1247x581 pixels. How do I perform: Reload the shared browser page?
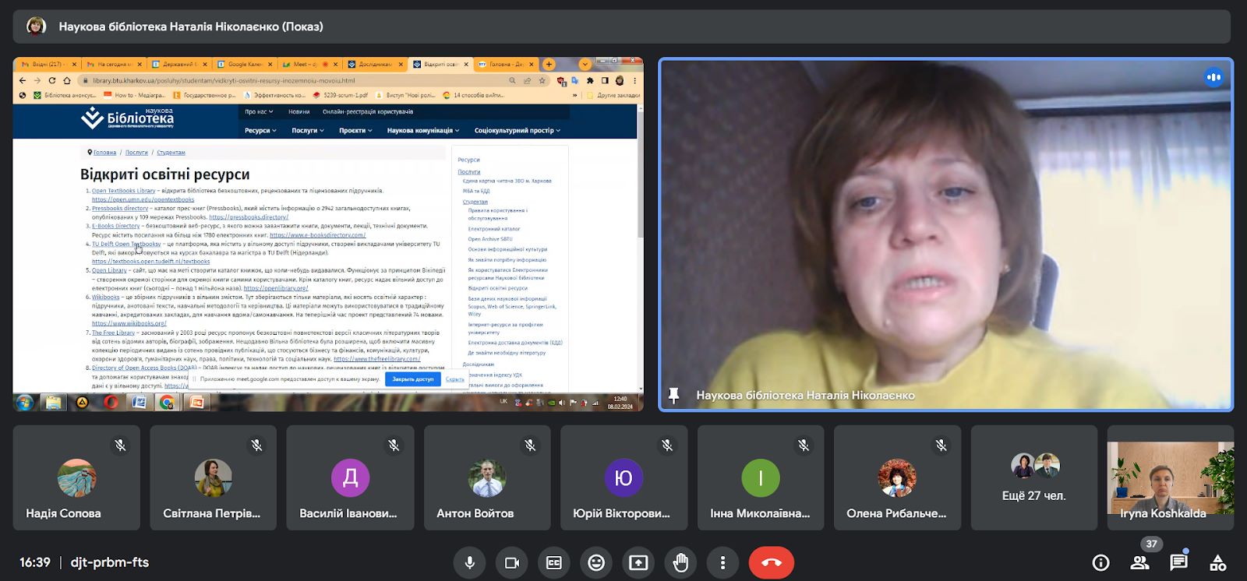point(52,80)
